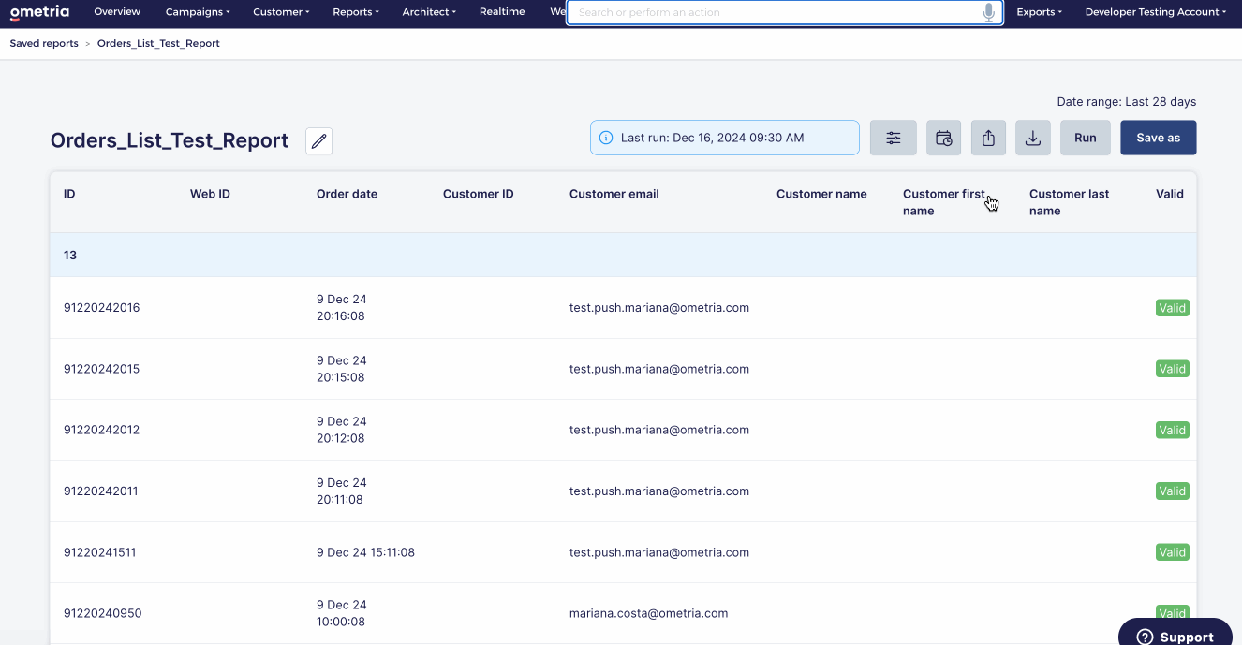Click order ID 91220242015

point(101,369)
